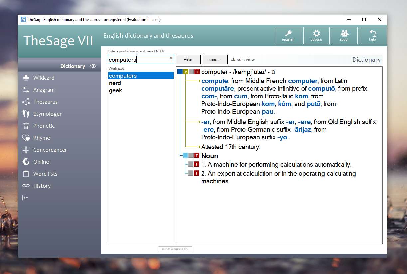Collapse the computer entry dark blue node
Image resolution: width=407 pixels, height=274 pixels.
coord(180,72)
